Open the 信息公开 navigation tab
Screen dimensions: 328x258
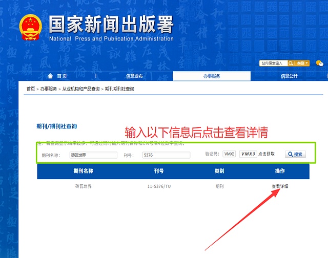pos(289,76)
